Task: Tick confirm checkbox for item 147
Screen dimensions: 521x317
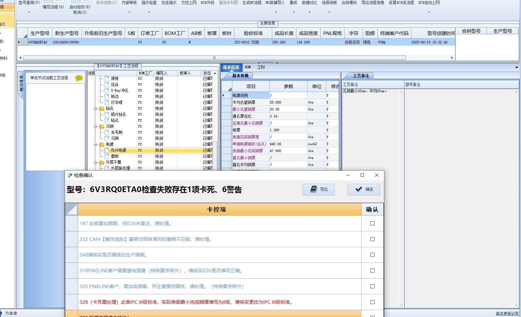Action: click(x=372, y=224)
